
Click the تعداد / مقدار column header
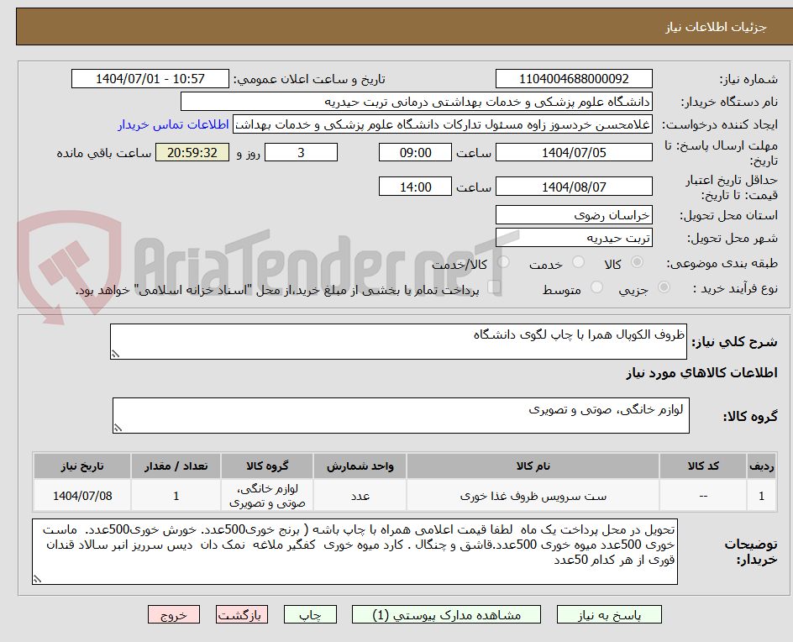[x=176, y=466]
